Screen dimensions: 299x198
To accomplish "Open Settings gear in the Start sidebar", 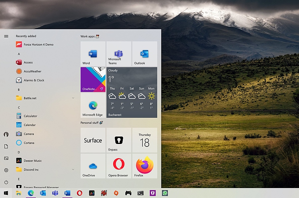I will pos(6,170).
